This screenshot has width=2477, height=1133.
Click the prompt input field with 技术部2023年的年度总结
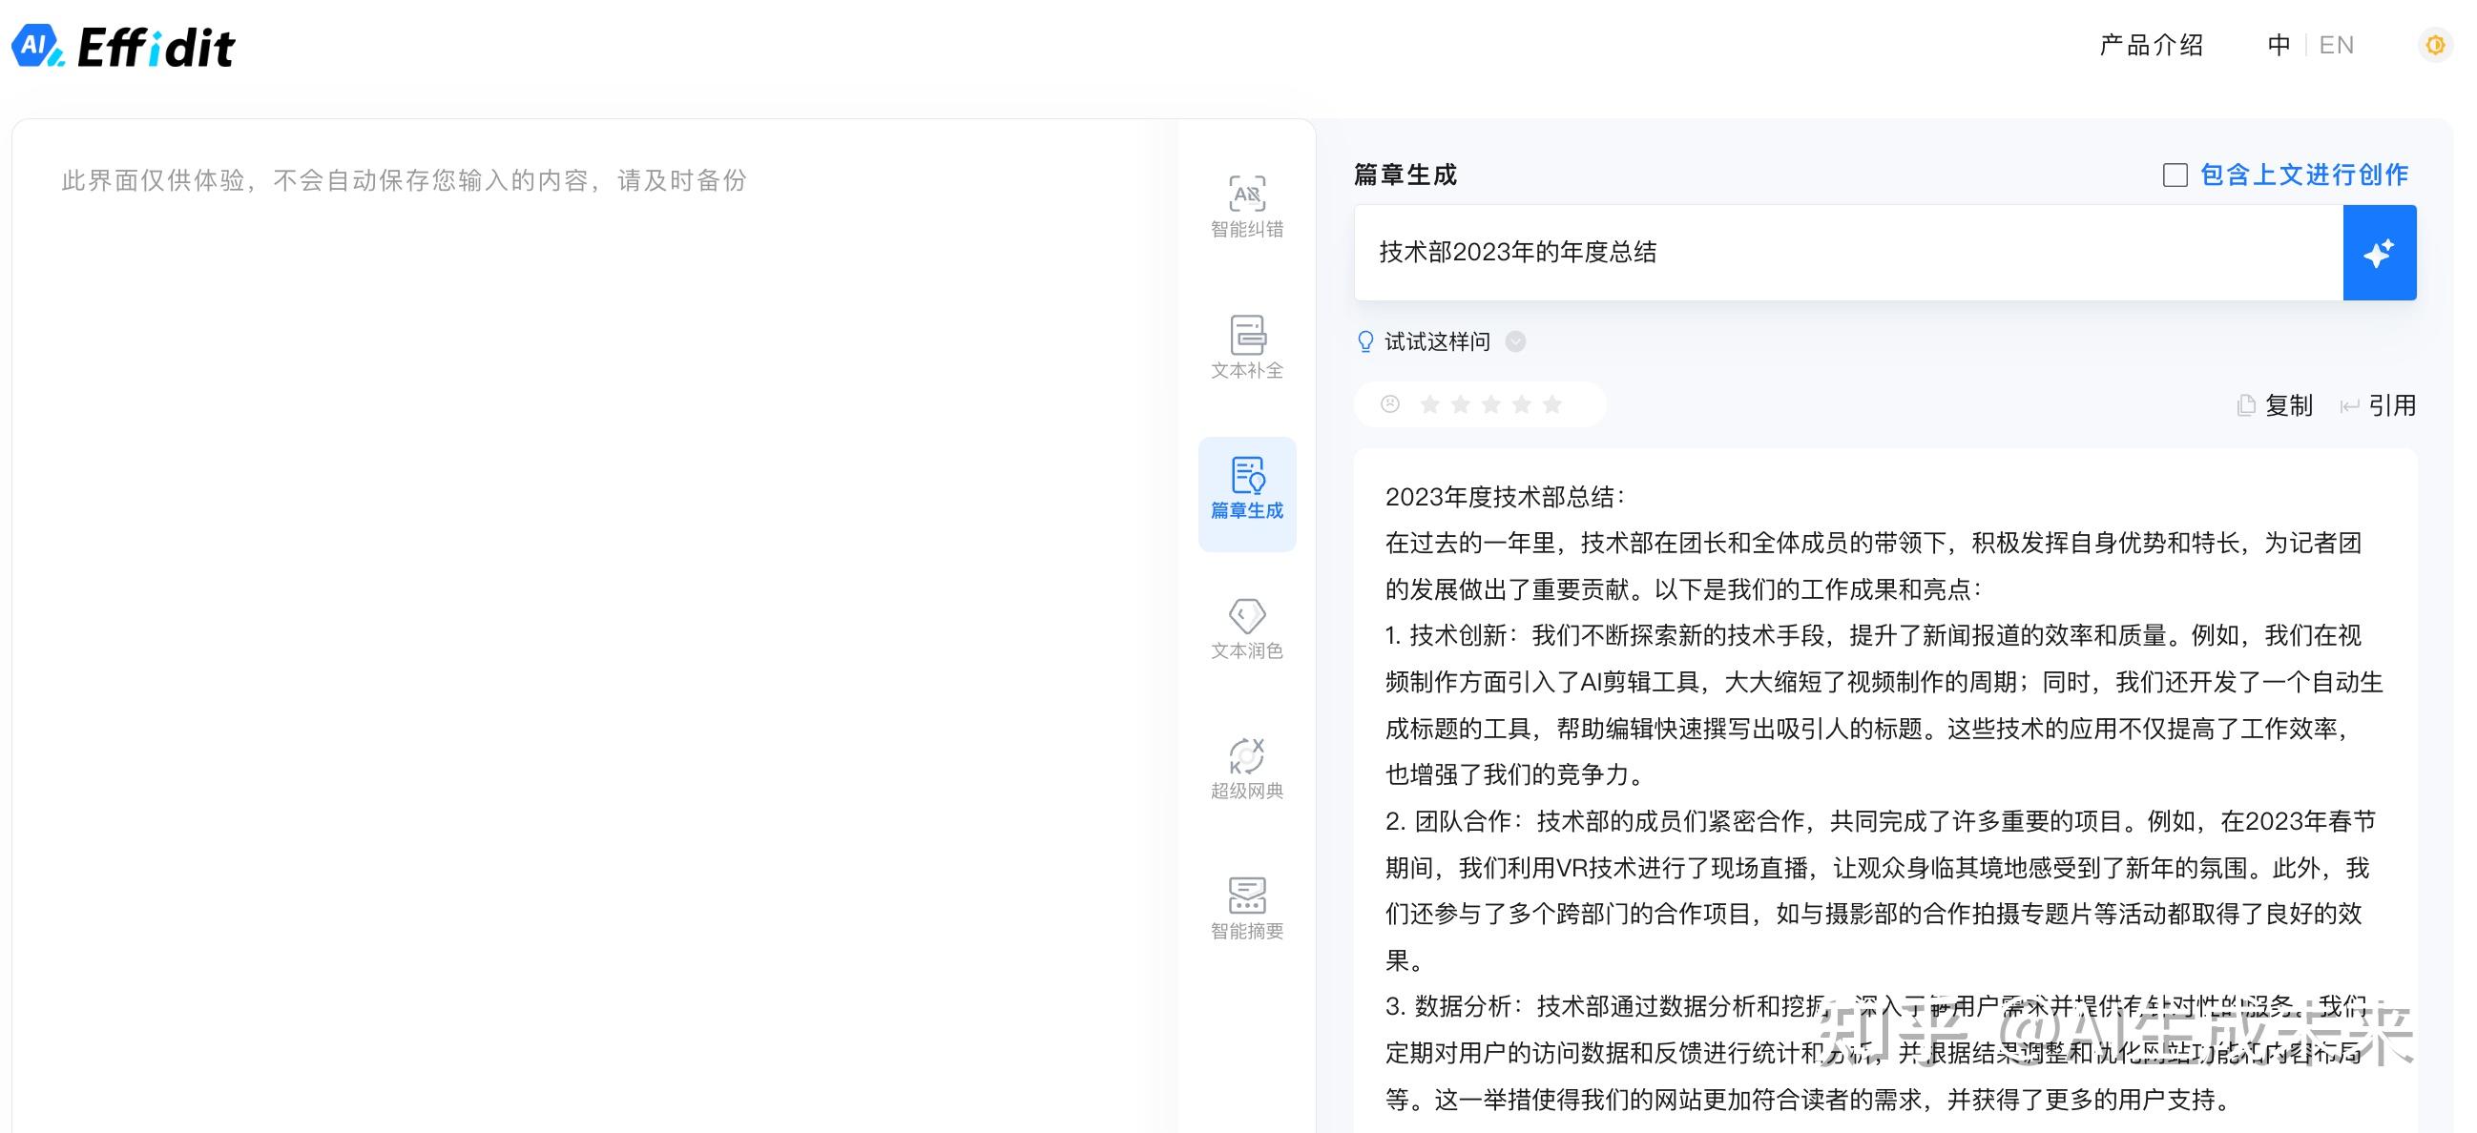pos(1827,253)
